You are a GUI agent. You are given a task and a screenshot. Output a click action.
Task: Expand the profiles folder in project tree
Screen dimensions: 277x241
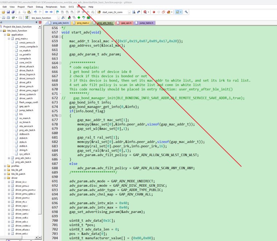(5, 166)
